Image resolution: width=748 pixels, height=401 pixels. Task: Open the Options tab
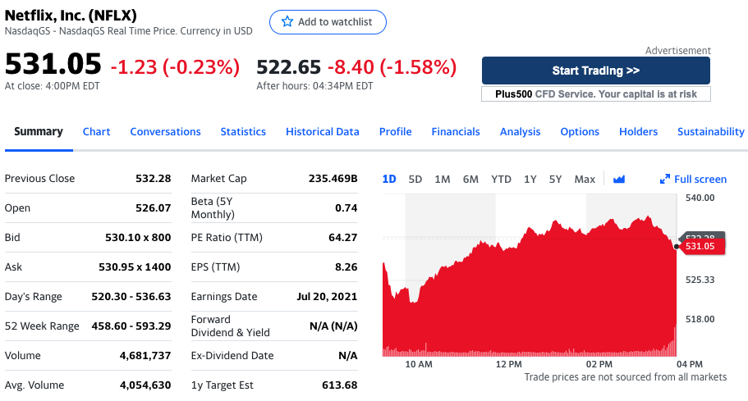tap(580, 131)
